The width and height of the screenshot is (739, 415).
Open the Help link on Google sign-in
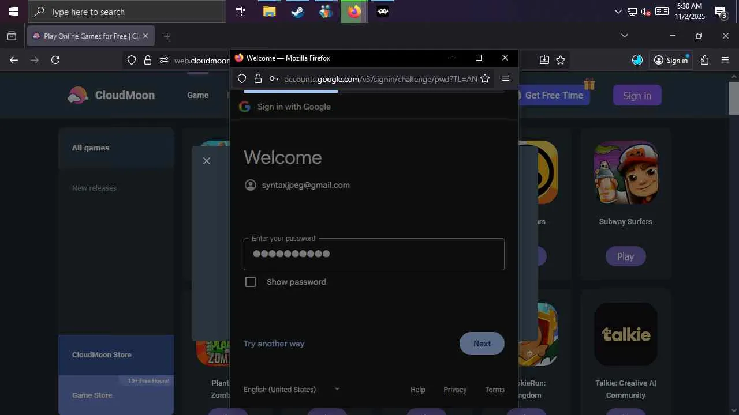418,390
